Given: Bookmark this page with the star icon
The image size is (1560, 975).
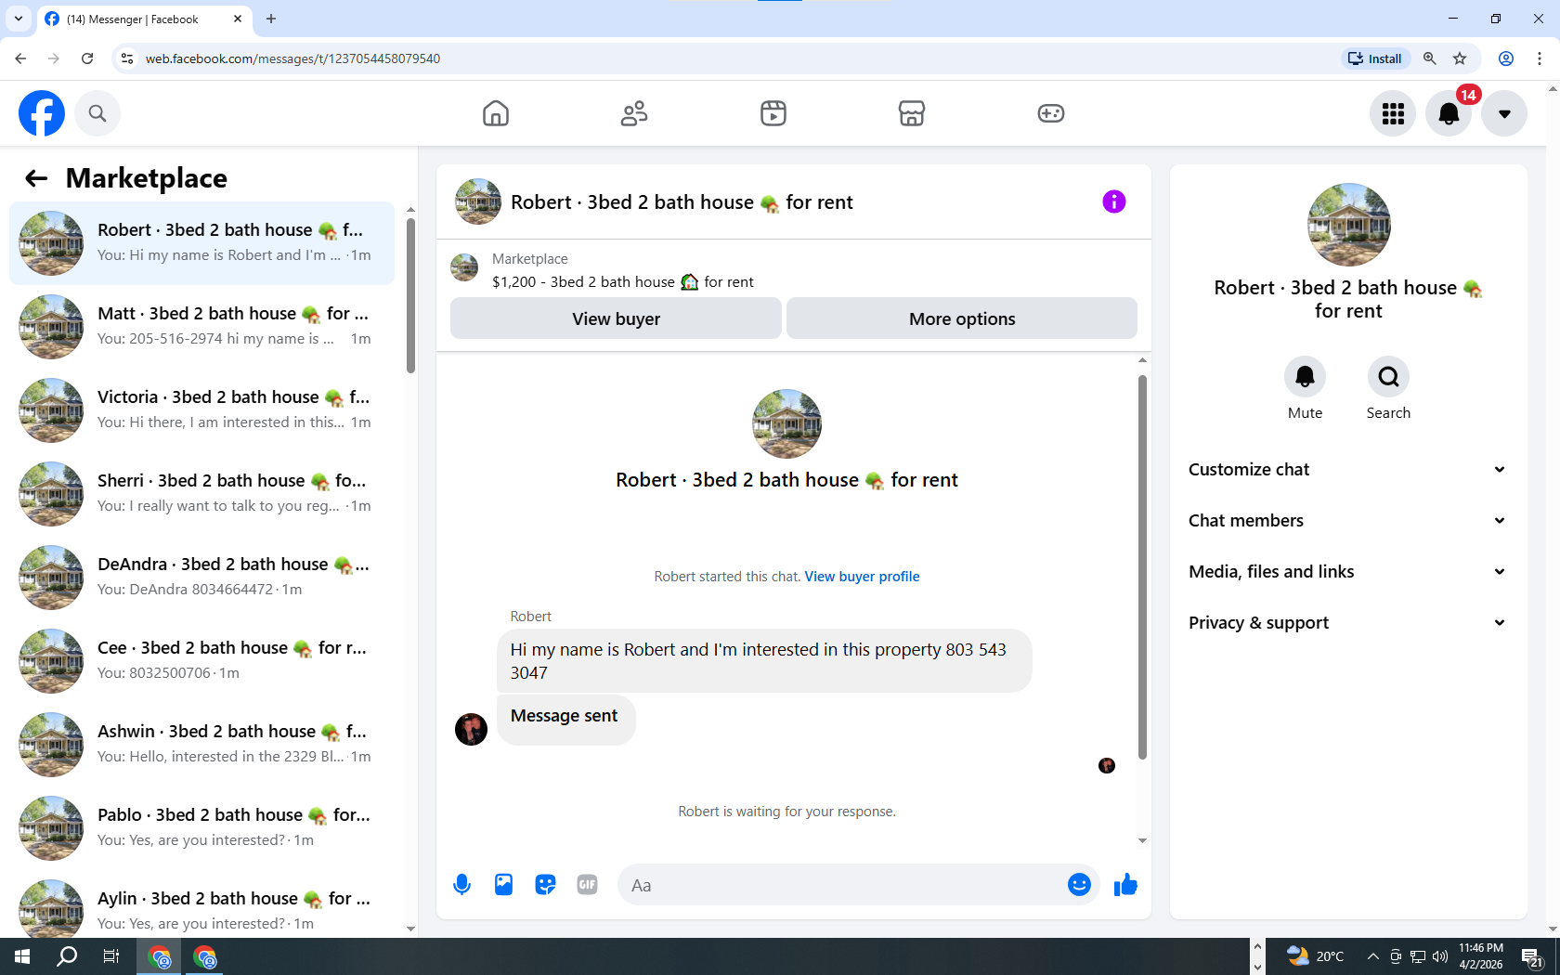Looking at the screenshot, I should pyautogui.click(x=1460, y=58).
